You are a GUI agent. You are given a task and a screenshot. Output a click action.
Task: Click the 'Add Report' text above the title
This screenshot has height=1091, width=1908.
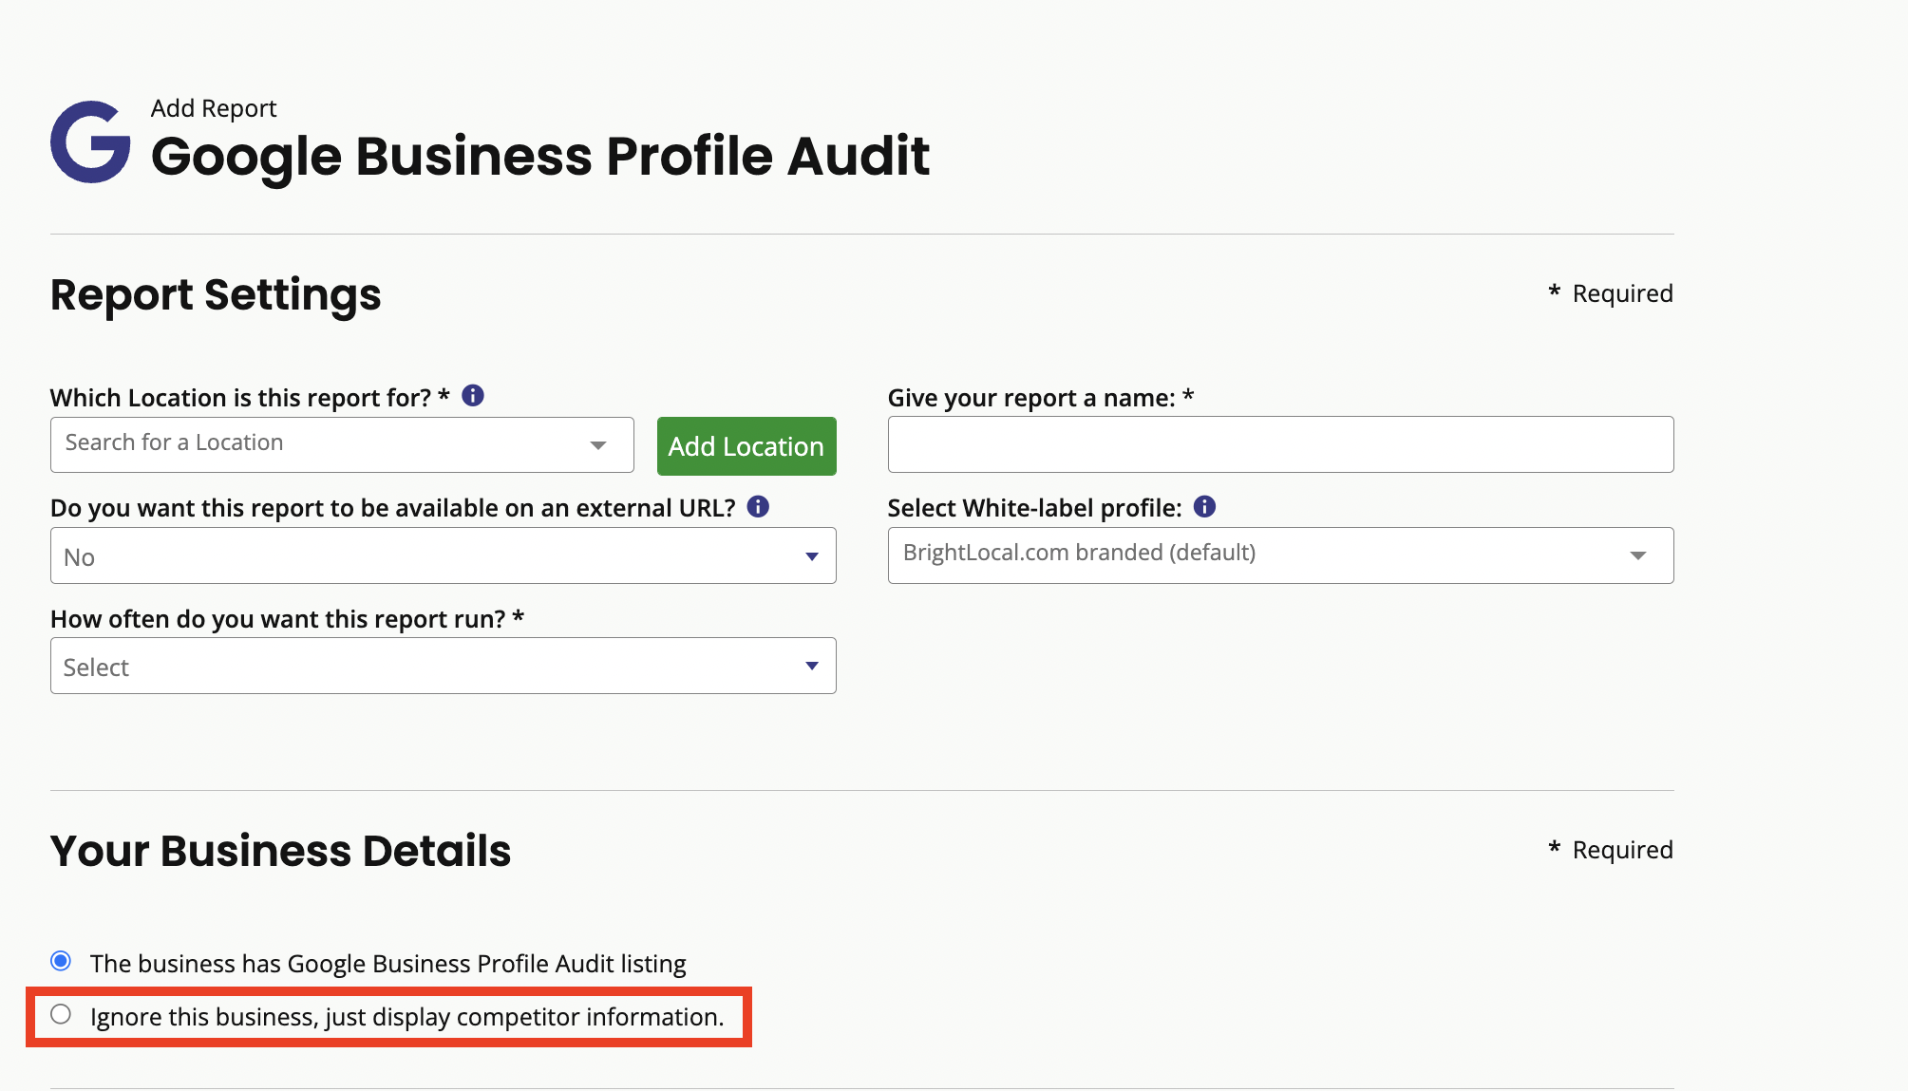click(x=214, y=108)
